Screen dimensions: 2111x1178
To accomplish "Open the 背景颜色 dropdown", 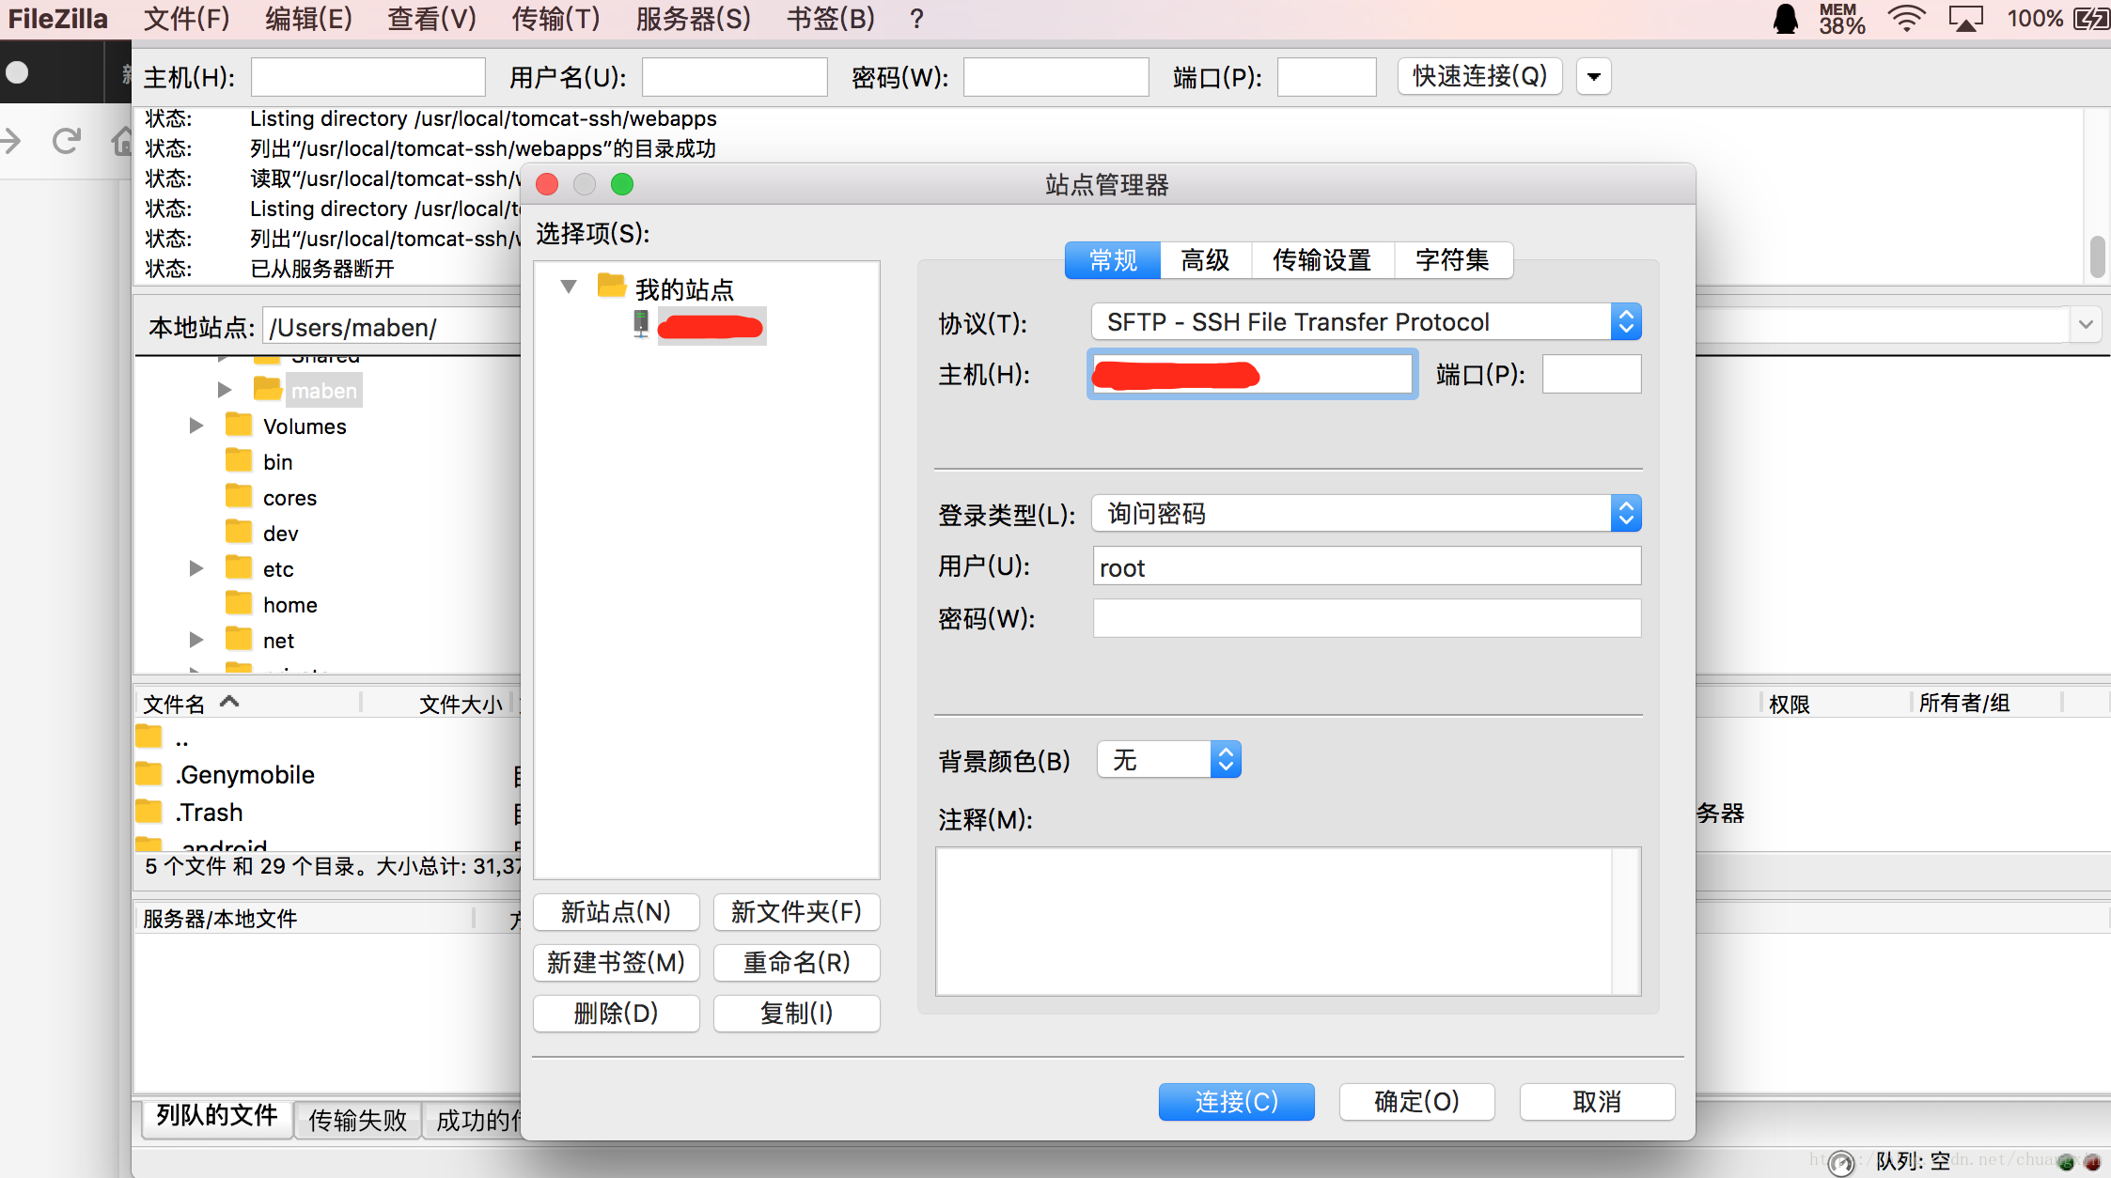I will tap(1168, 760).
